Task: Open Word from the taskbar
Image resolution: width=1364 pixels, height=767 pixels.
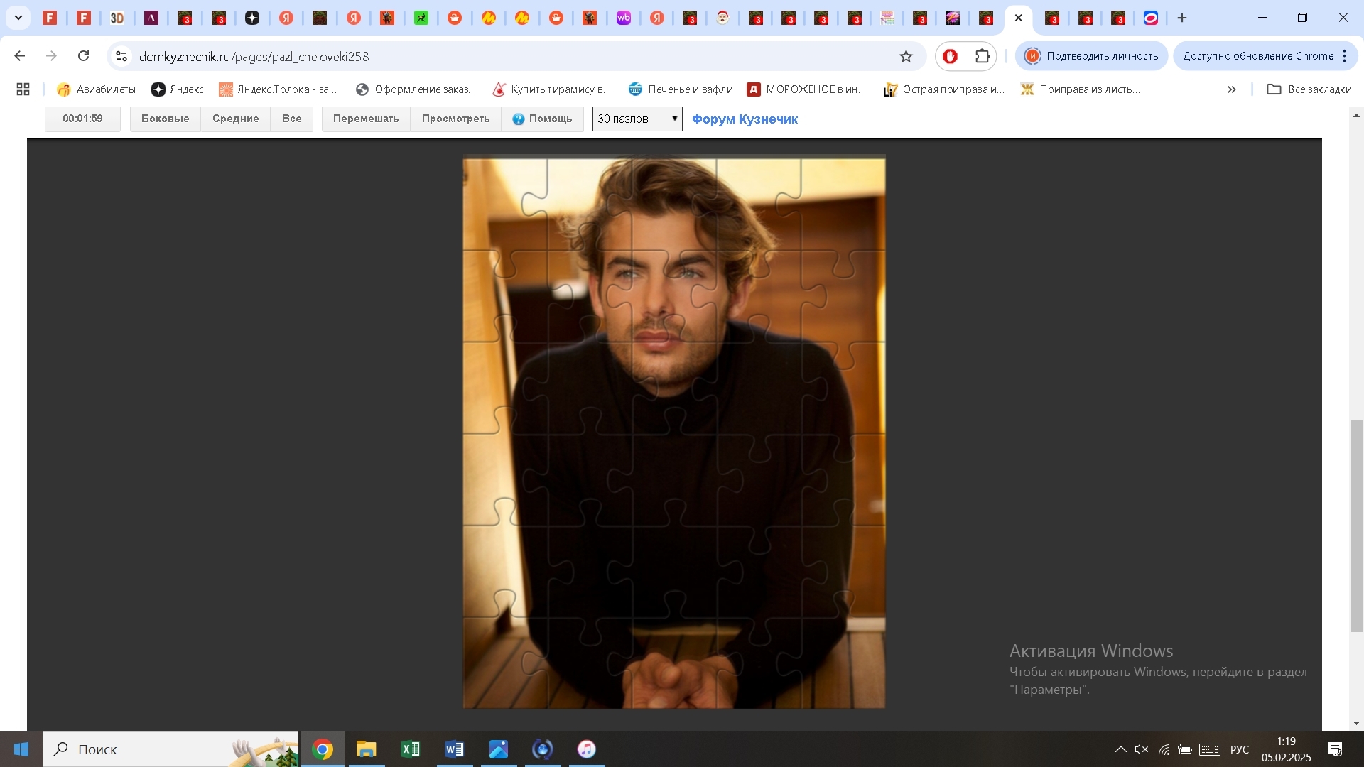Action: coord(455,749)
